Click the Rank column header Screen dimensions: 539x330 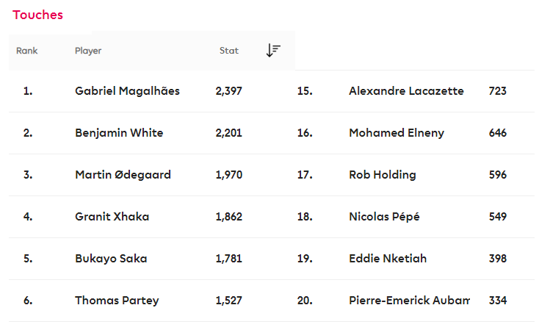27,51
